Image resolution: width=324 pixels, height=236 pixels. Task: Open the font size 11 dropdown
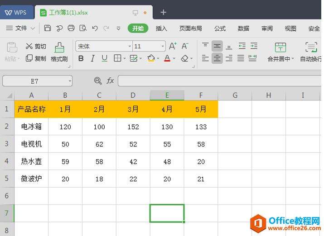click(163, 46)
